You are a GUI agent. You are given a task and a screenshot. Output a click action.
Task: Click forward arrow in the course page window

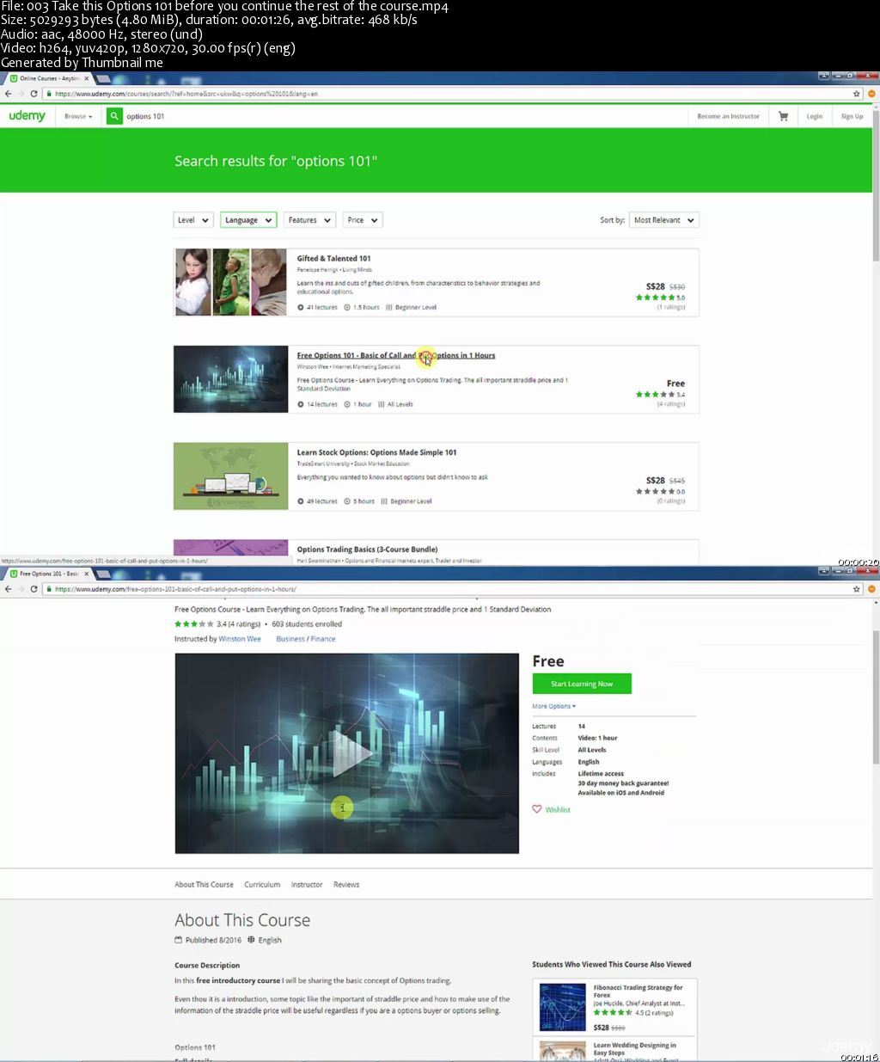[21, 589]
